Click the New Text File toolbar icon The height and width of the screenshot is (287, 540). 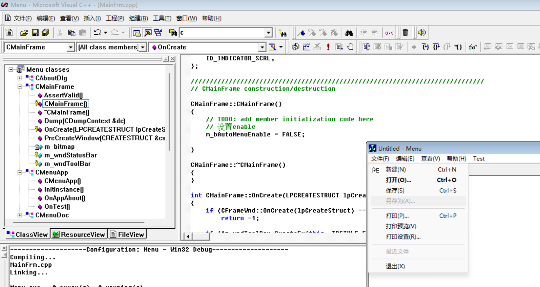click(x=9, y=32)
